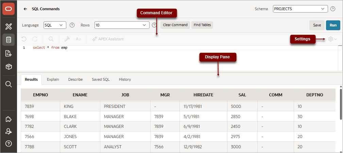Open the sidebar search magnifier
343x153 pixels.
tap(8, 84)
